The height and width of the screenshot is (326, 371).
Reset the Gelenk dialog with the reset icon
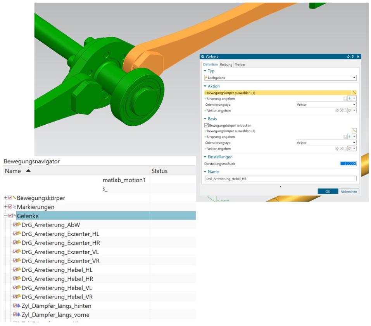[348, 57]
